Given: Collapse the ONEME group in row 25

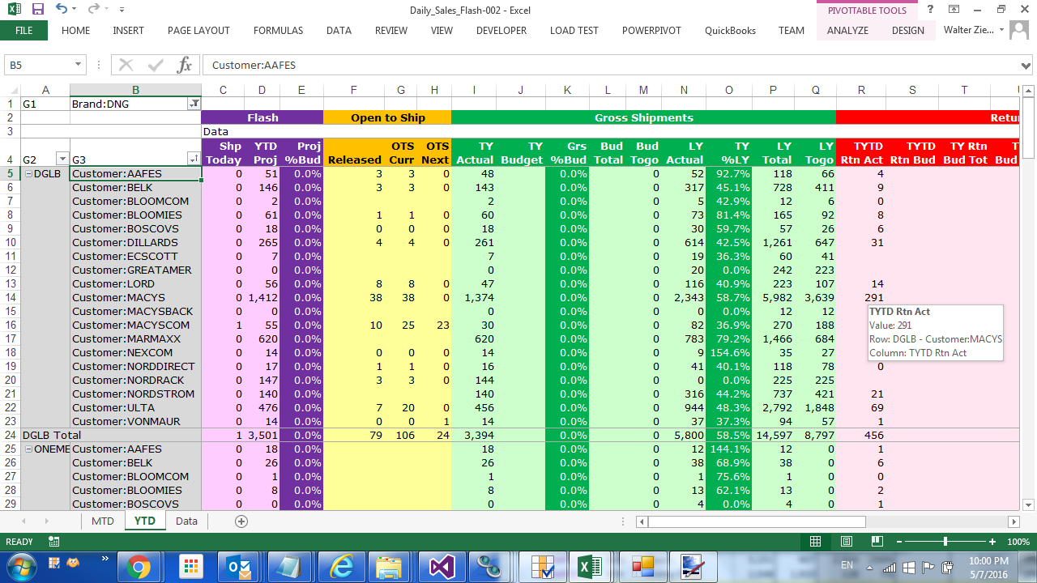Looking at the screenshot, I should (x=28, y=449).
